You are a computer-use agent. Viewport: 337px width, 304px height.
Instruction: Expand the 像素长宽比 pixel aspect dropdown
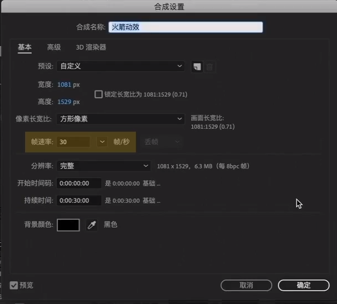point(120,119)
